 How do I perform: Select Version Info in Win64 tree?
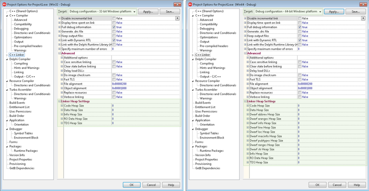(203, 155)
